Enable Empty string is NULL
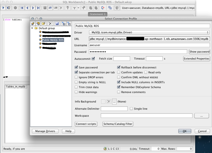Viewport: 212px width, 153px height. (76, 82)
